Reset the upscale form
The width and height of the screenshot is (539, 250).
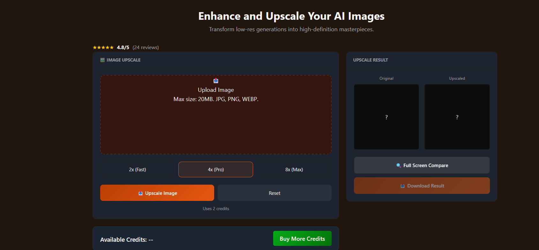point(274,193)
